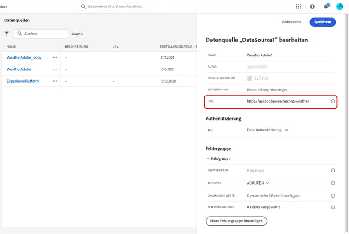Viewport: 349px width, 234px height.
Task: Click Beschreibung hinzufügen description field
Action: coord(267,90)
